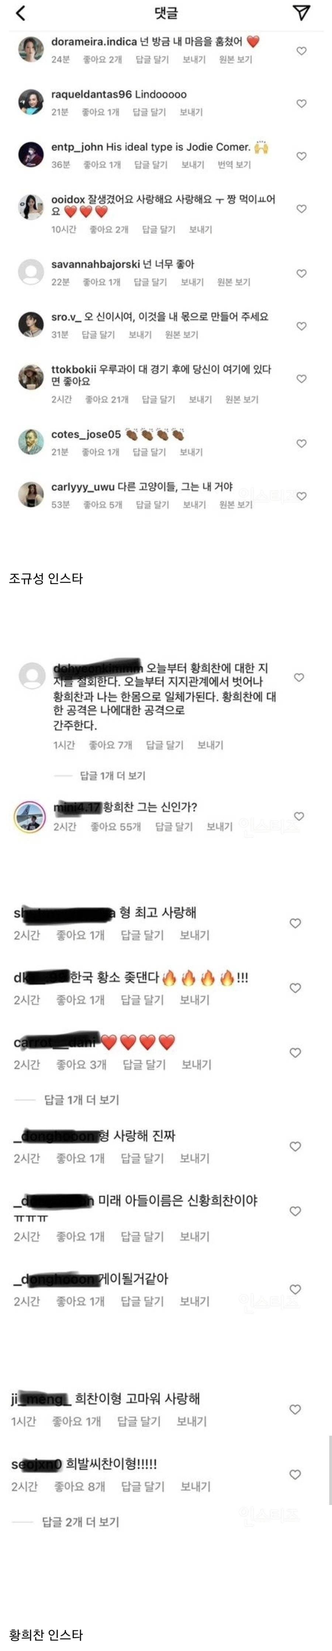Like the dorameira.indica comment with its heart
Screen dimensions: 332x1651
tap(301, 51)
